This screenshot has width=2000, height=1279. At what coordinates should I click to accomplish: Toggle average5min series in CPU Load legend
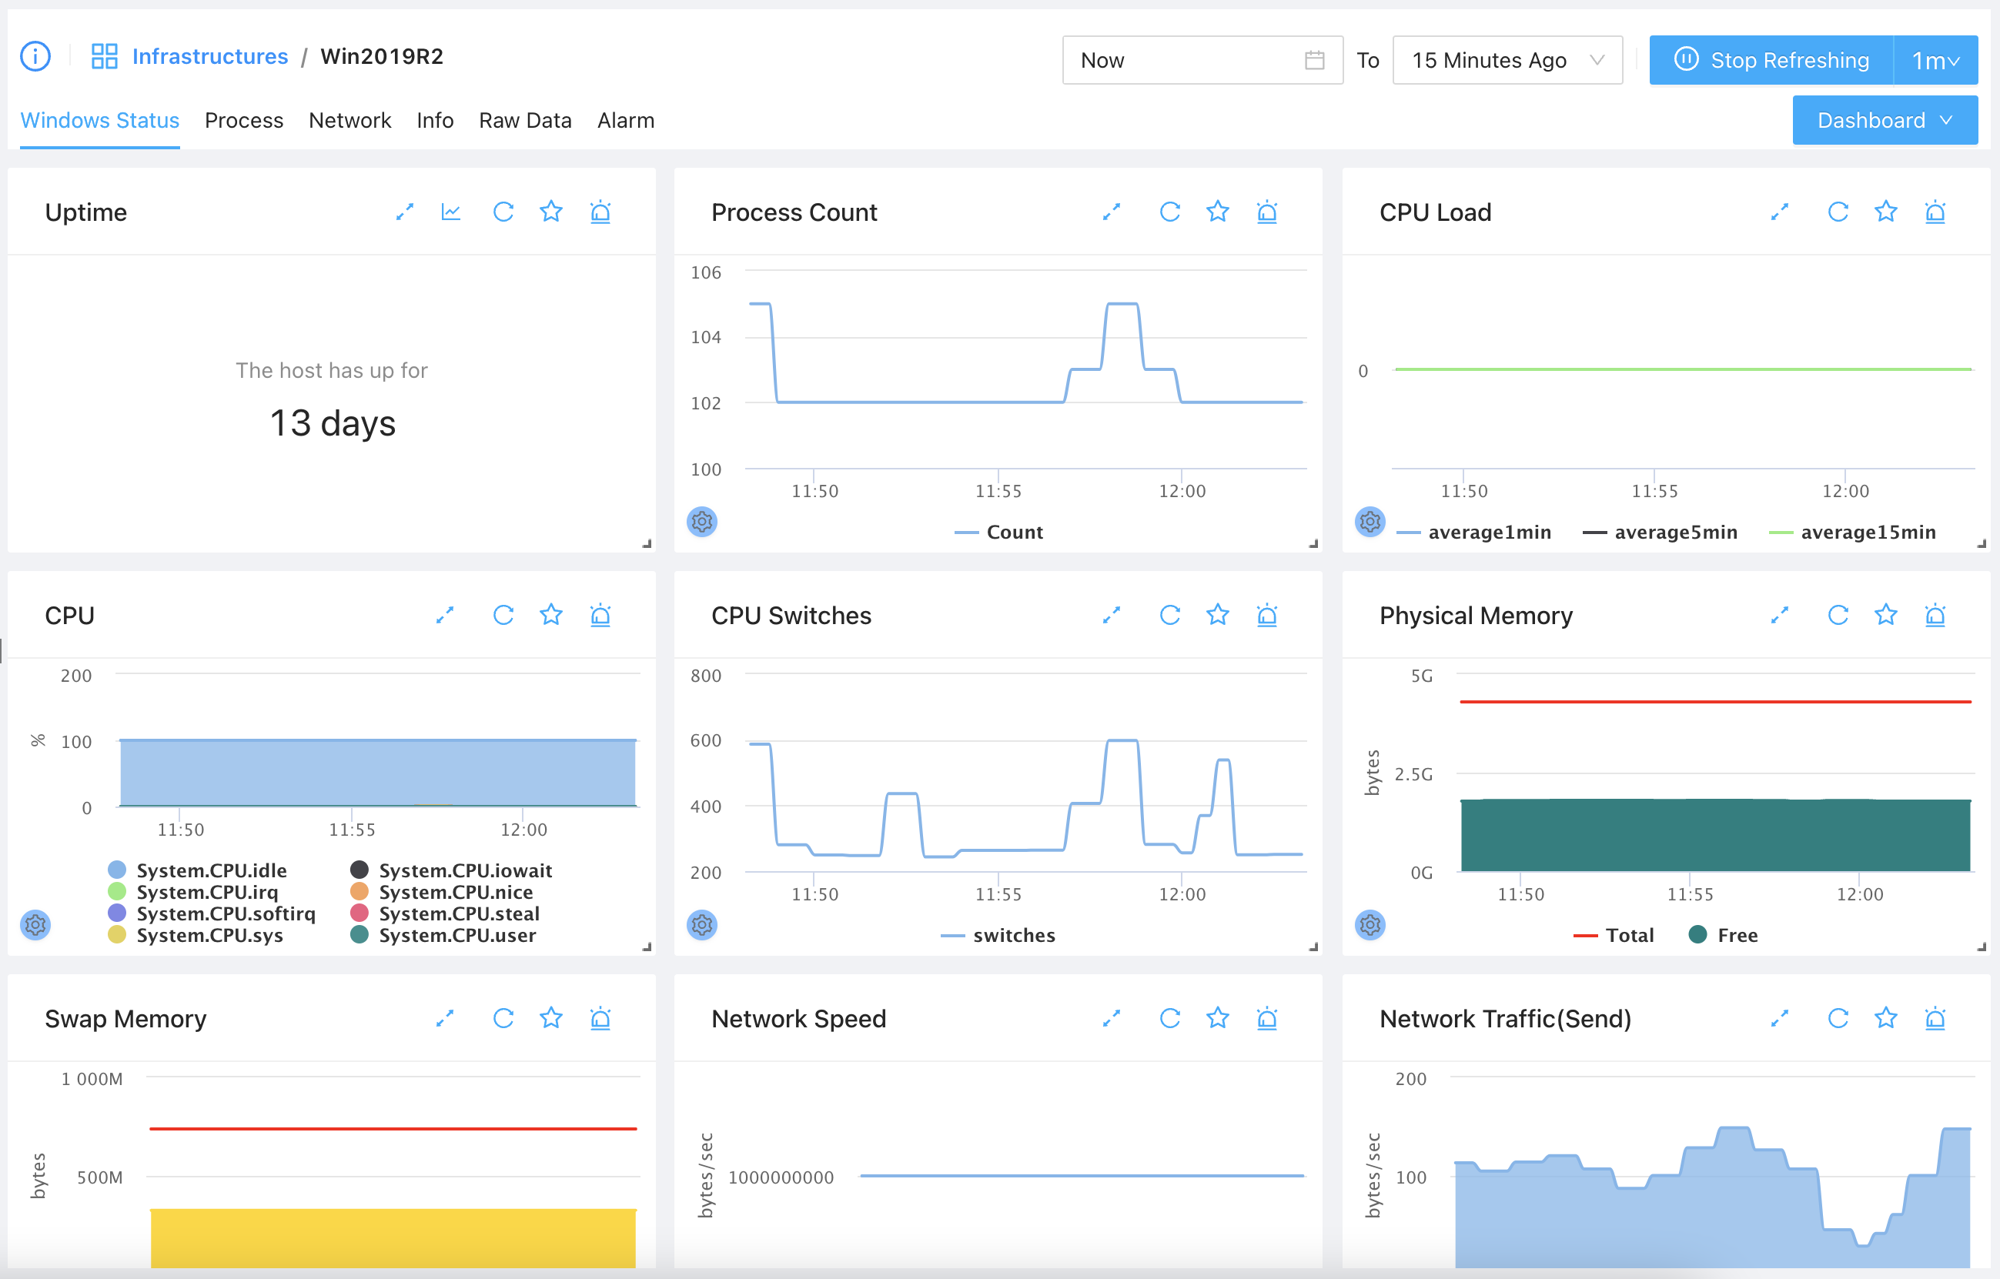[1674, 533]
